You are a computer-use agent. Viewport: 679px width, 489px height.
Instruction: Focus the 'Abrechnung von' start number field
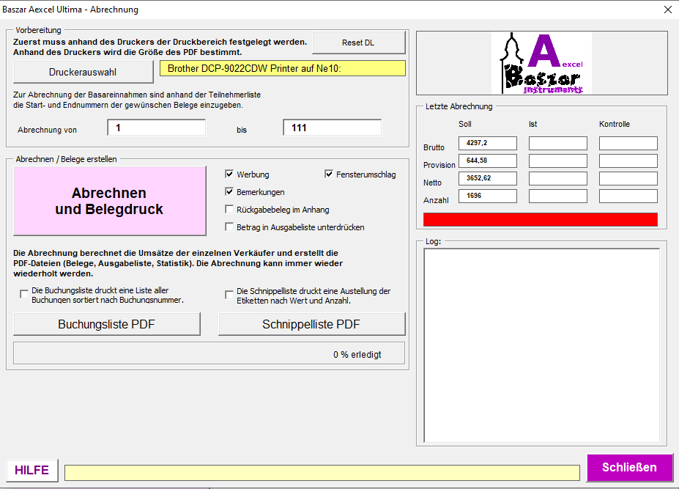pyautogui.click(x=156, y=128)
